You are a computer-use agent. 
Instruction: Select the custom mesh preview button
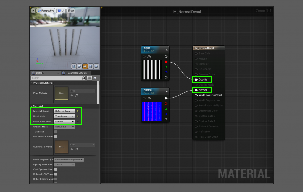pos(96,66)
